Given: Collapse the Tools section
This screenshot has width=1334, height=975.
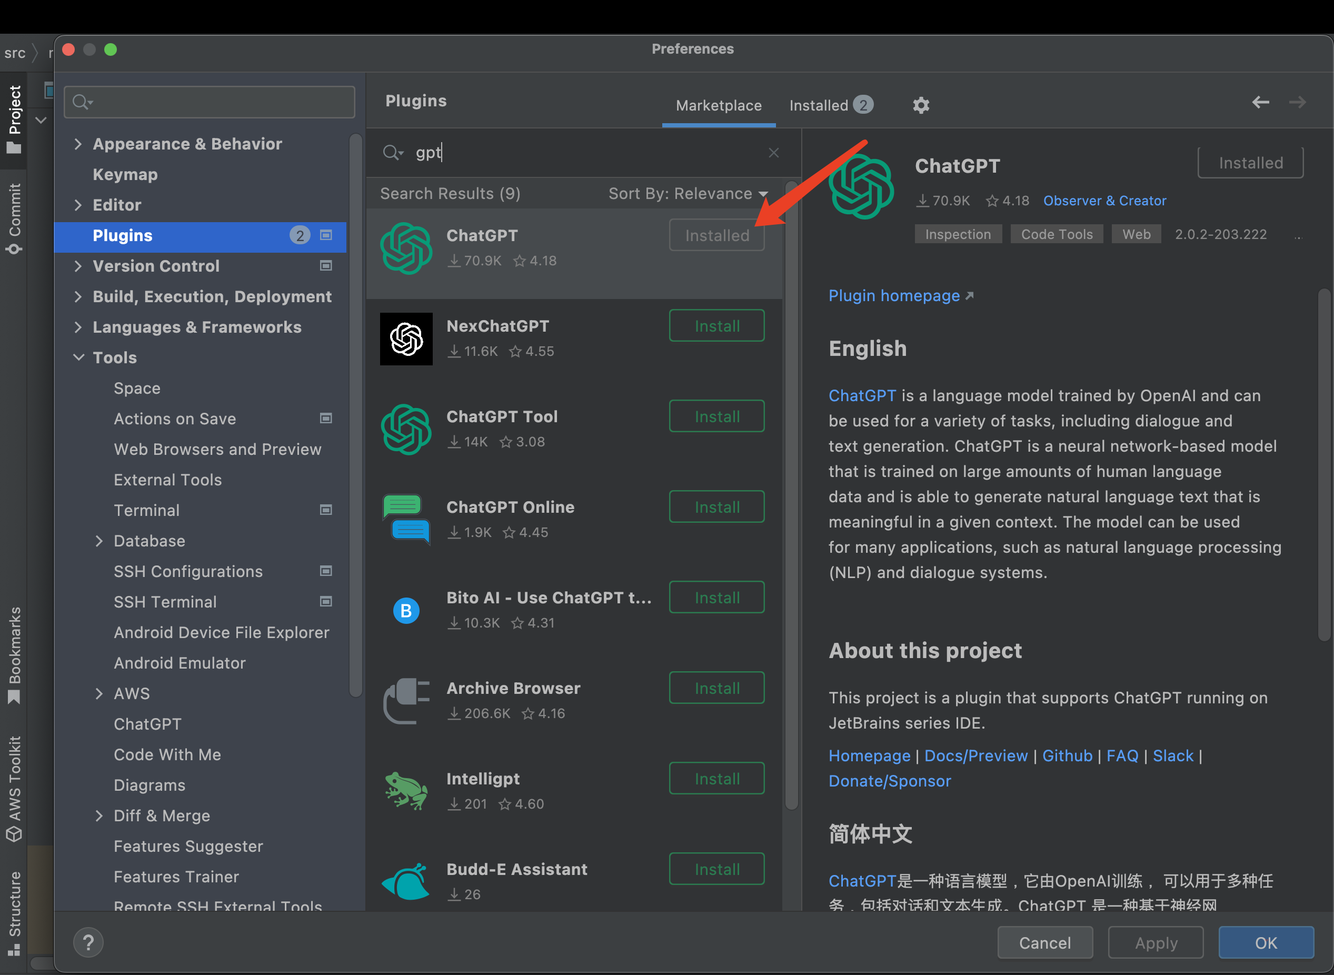Looking at the screenshot, I should pos(78,357).
